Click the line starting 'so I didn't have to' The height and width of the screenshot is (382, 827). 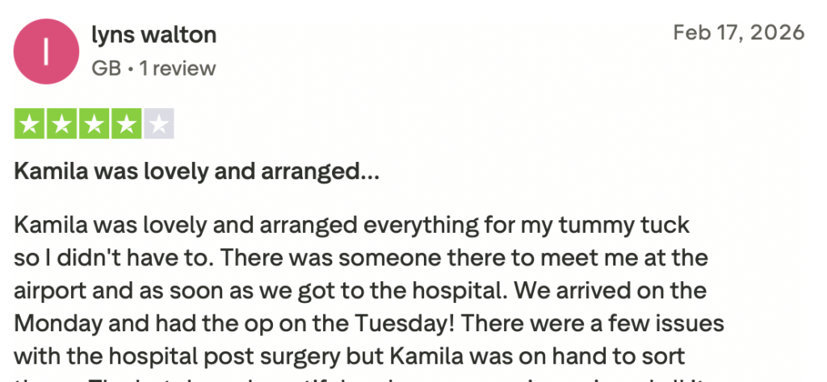361,259
